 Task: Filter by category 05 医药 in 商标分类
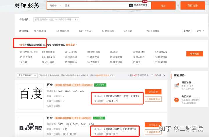[x=128, y=31]
